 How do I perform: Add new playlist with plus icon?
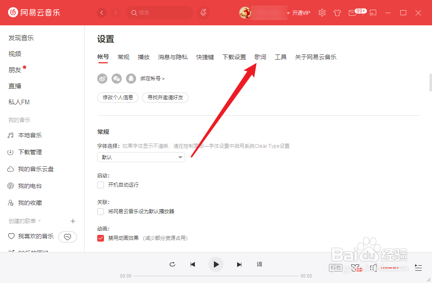[73, 221]
